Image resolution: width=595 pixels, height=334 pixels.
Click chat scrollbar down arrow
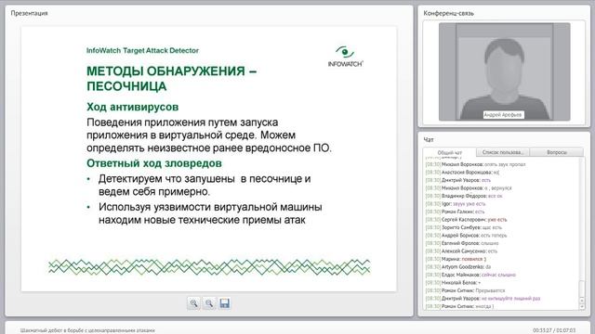point(582,306)
